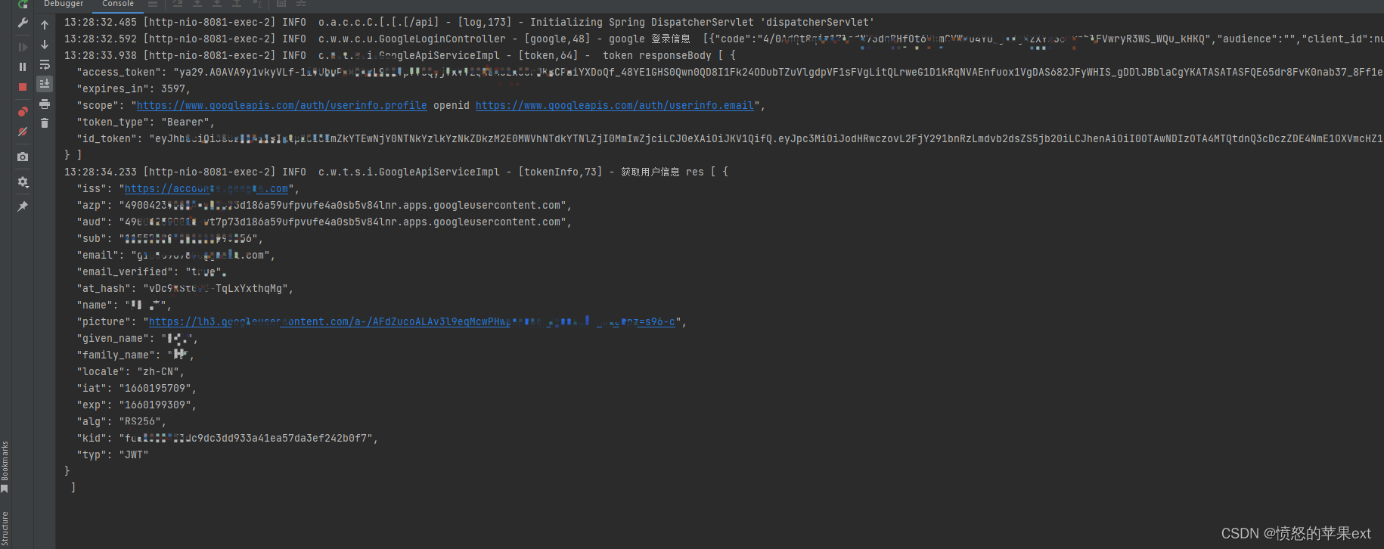Click the camera thread dump icon
1384x549 pixels.
pyautogui.click(x=23, y=157)
